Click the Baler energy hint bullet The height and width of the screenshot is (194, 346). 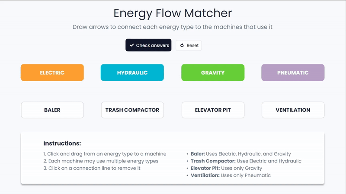point(240,154)
